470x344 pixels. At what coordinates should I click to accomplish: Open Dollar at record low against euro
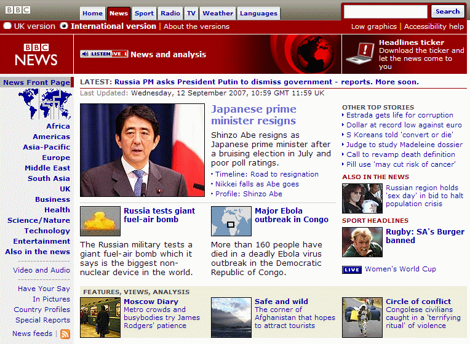coord(404,126)
